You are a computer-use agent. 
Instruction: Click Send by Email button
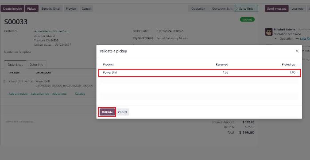click(51, 9)
